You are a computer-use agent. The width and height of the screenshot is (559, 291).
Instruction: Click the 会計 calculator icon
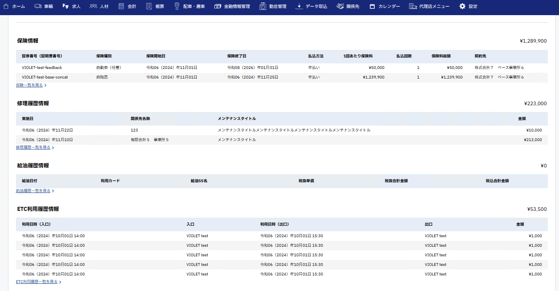point(121,6)
